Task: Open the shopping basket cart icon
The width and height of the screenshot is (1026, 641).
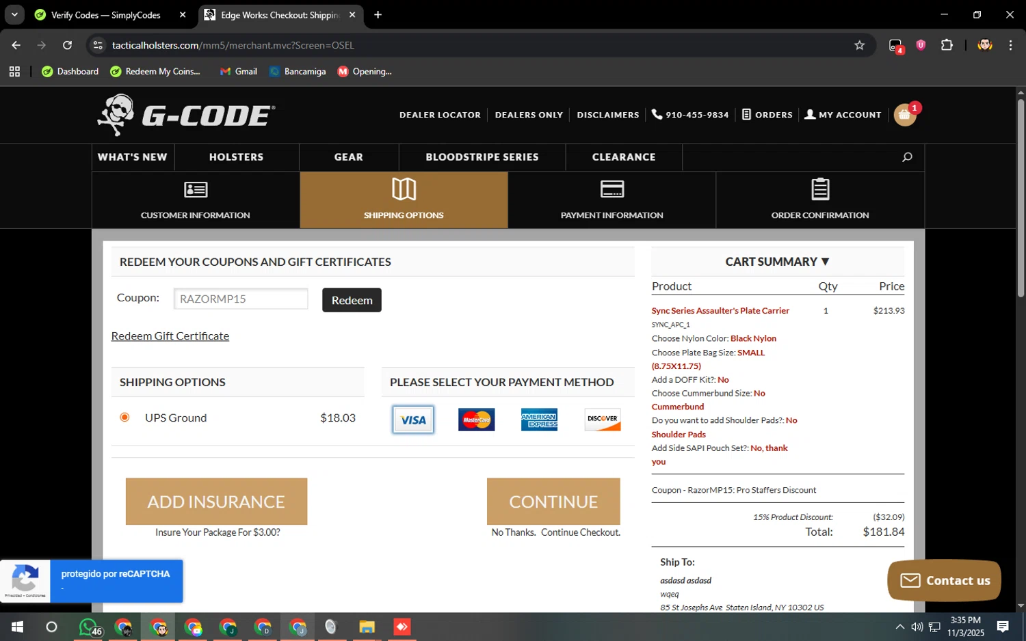Action: pos(904,115)
